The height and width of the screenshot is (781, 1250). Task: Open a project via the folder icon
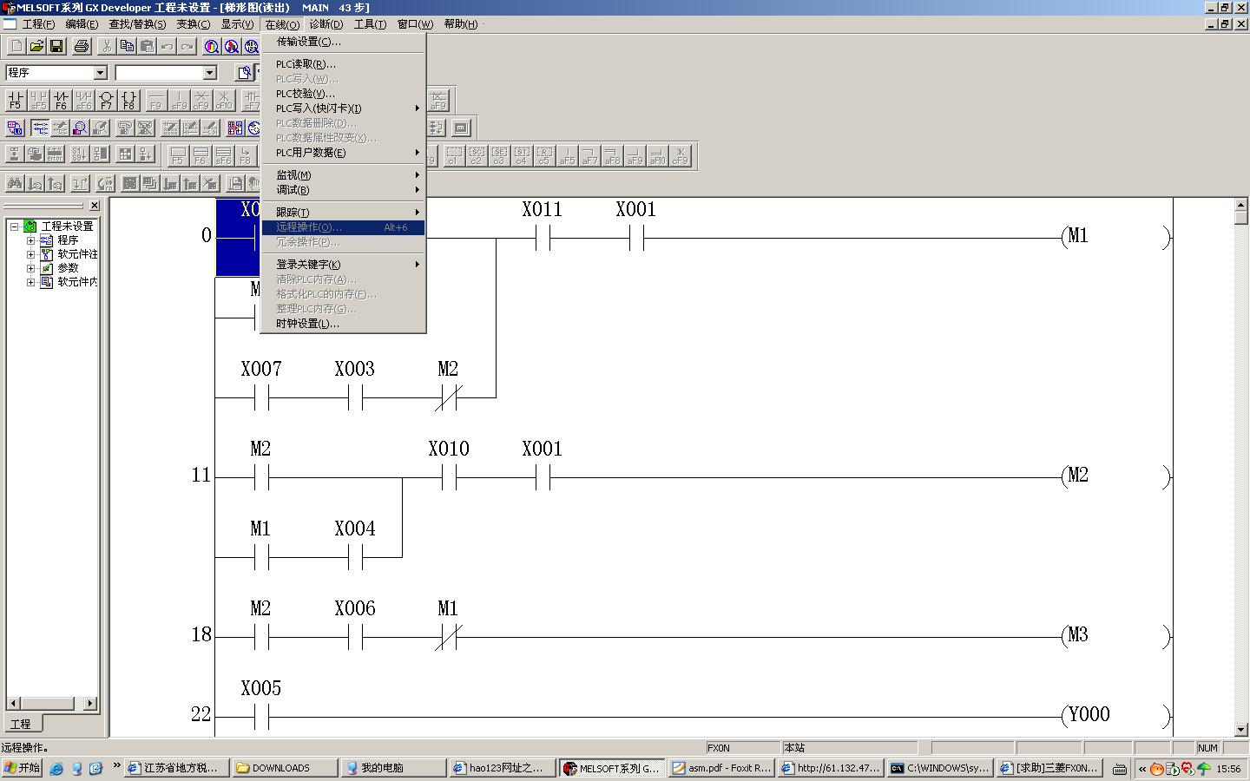pyautogui.click(x=36, y=46)
